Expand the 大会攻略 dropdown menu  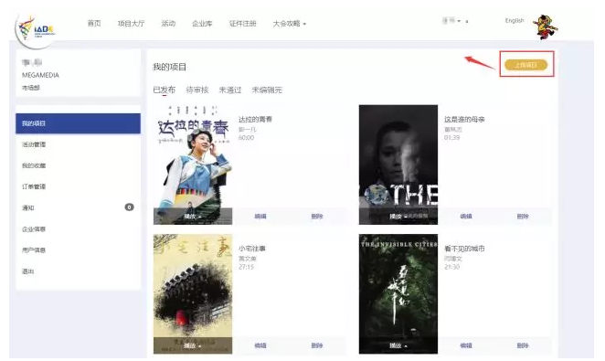[x=290, y=24]
